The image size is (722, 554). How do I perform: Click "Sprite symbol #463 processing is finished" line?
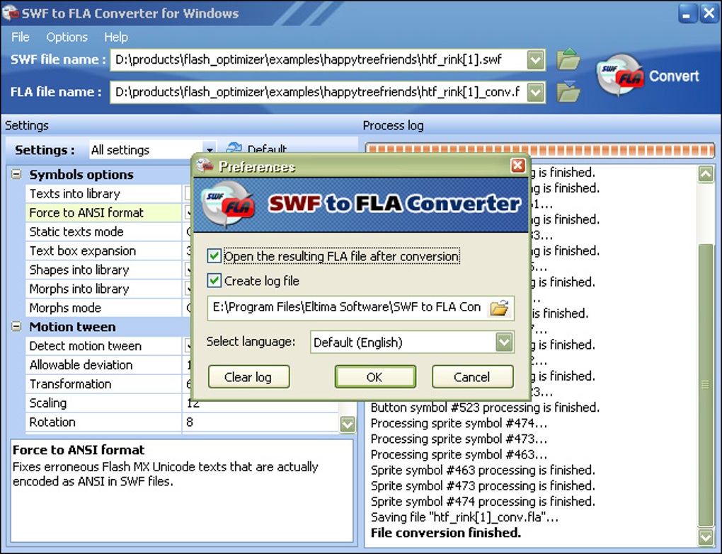pos(483,471)
